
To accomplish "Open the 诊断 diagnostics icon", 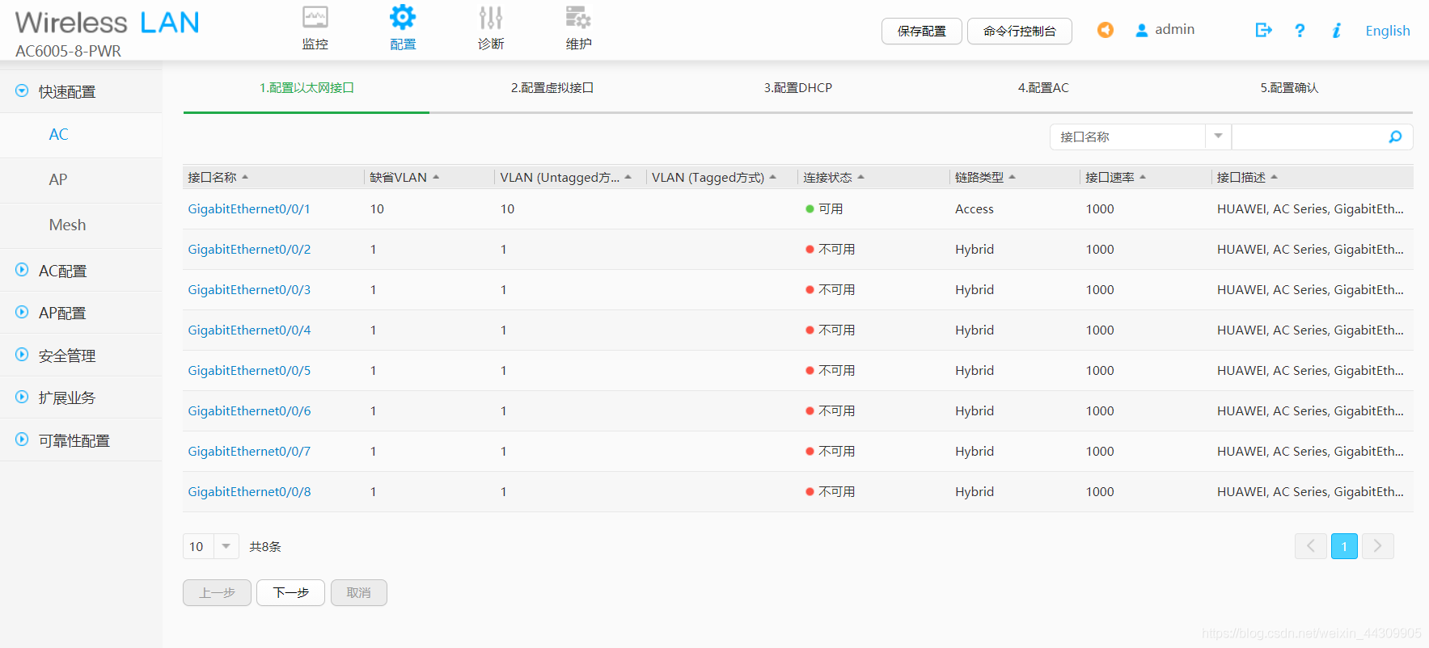I will click(490, 17).
